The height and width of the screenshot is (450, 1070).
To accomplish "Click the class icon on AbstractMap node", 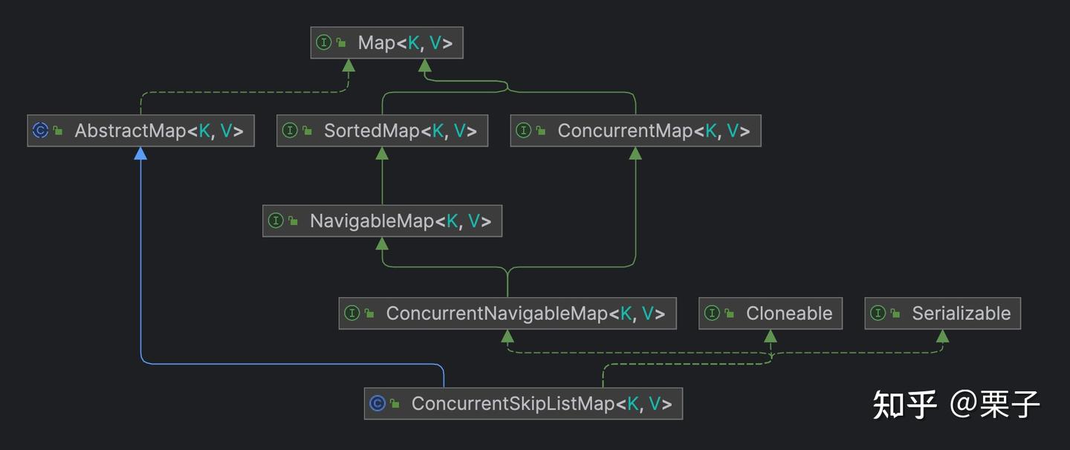I will [41, 131].
